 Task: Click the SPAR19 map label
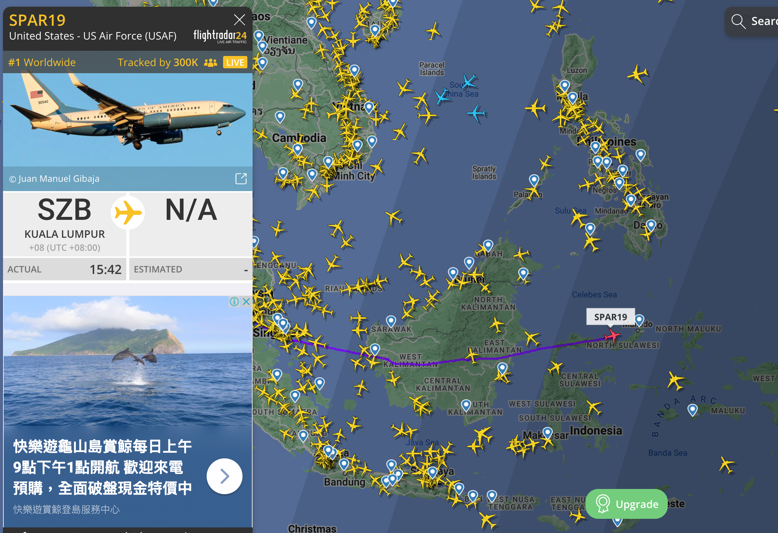point(611,317)
